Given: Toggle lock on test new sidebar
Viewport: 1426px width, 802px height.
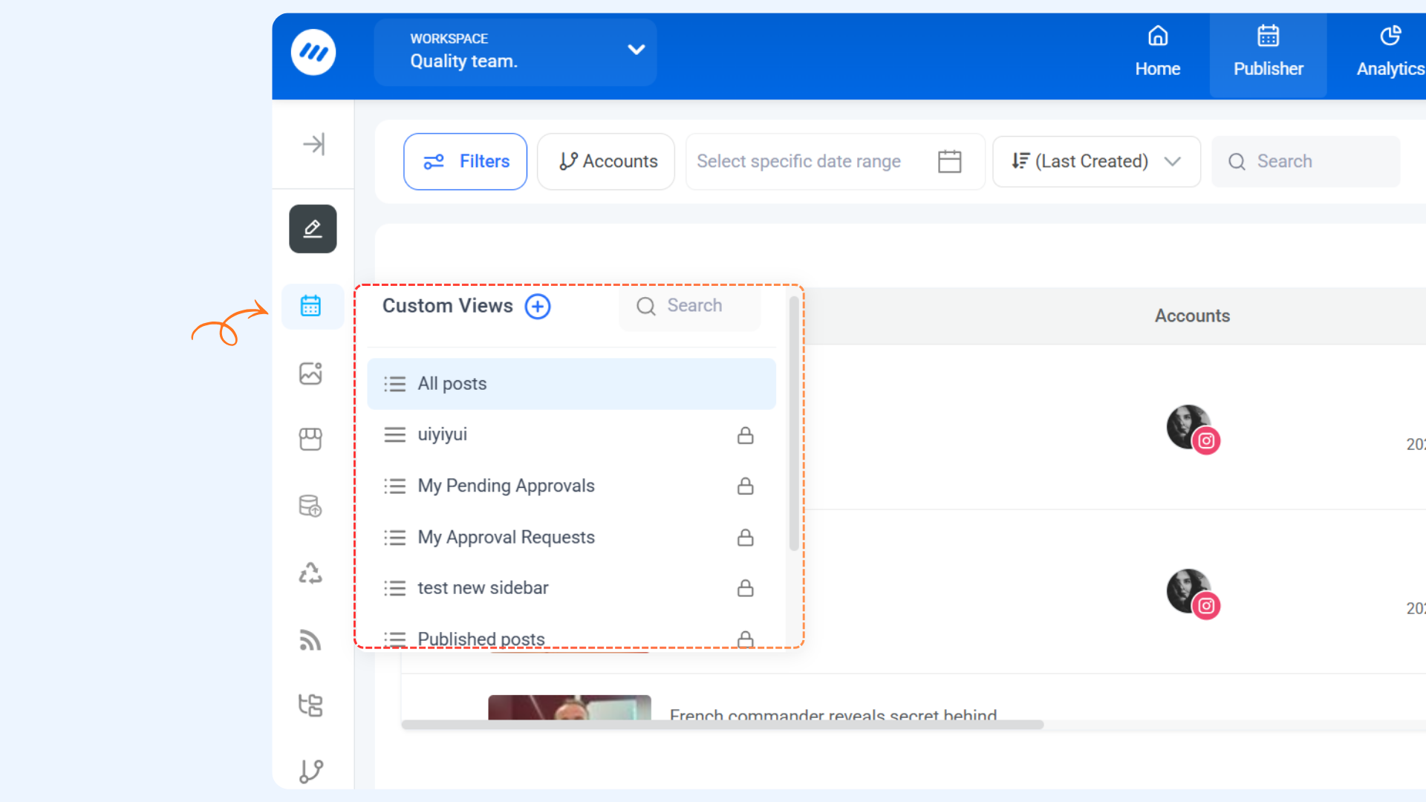Looking at the screenshot, I should [x=745, y=588].
